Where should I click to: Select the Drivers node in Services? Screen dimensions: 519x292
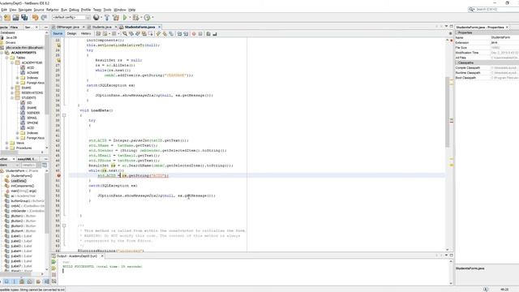click(x=11, y=42)
